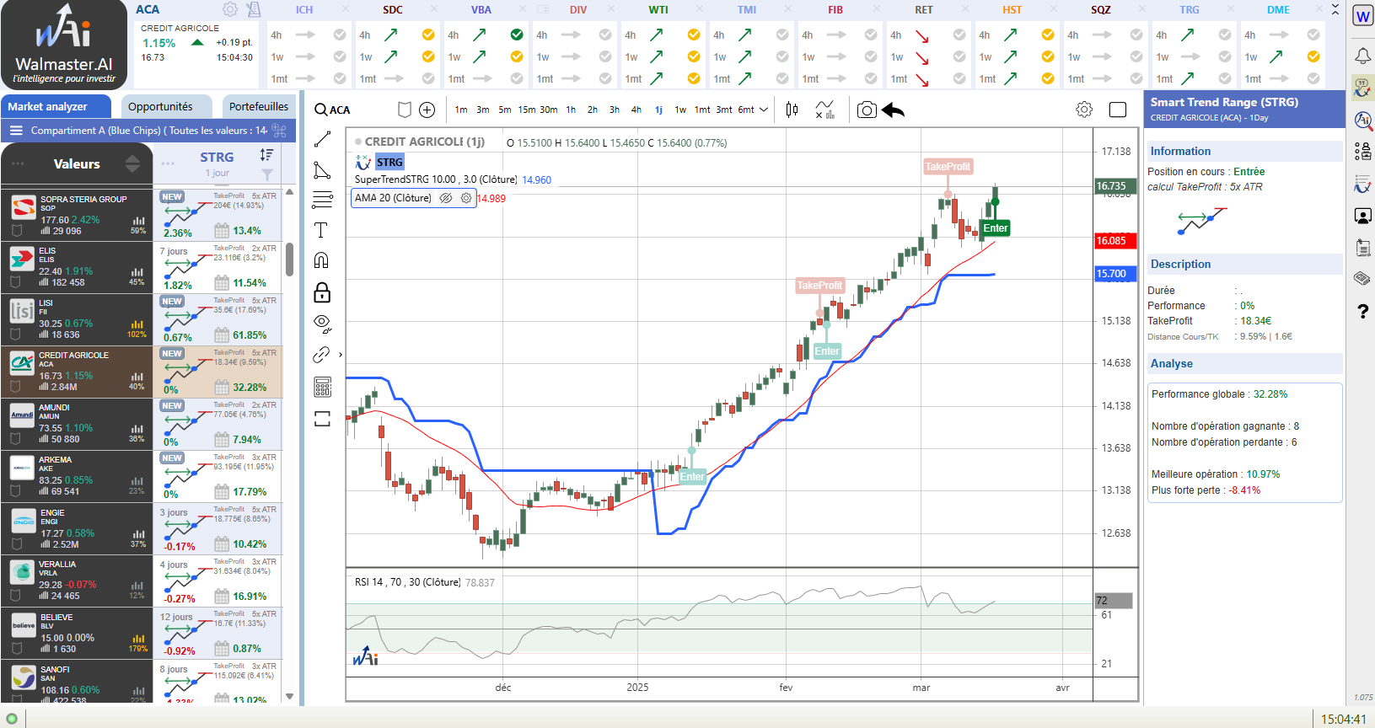The height and width of the screenshot is (728, 1375).
Task: Switch chart to fullscreen rectangle icon
Action: 1118,110
